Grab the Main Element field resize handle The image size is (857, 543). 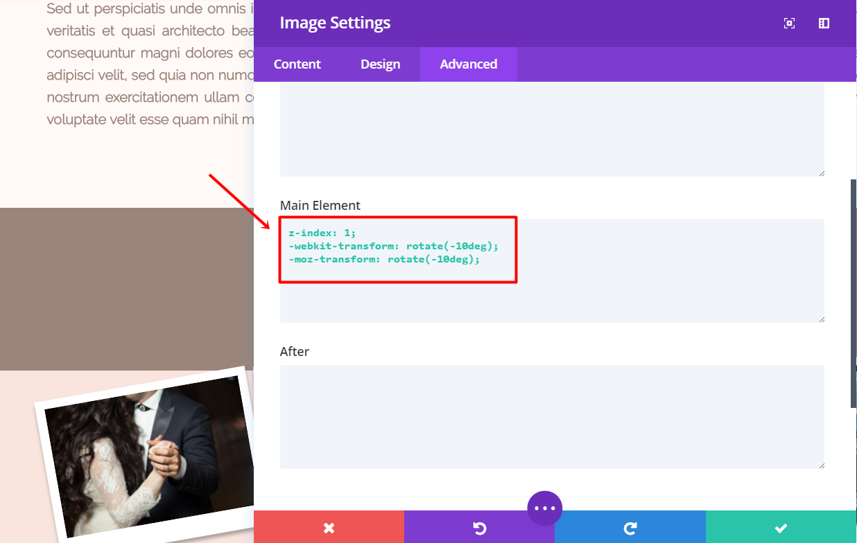tap(822, 319)
